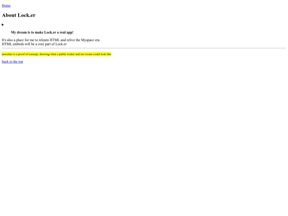This screenshot has height=216, width=288.
Task: Click the bold 'My dream is to make Lock.er' quote
Action: 42,33
